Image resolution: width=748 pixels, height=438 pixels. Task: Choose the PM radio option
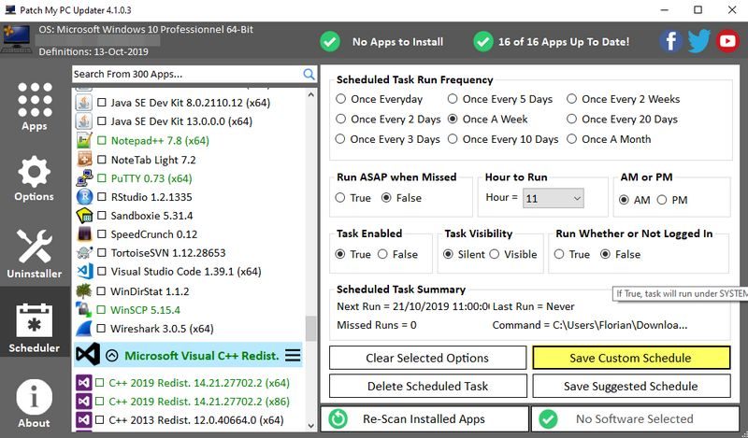click(662, 200)
